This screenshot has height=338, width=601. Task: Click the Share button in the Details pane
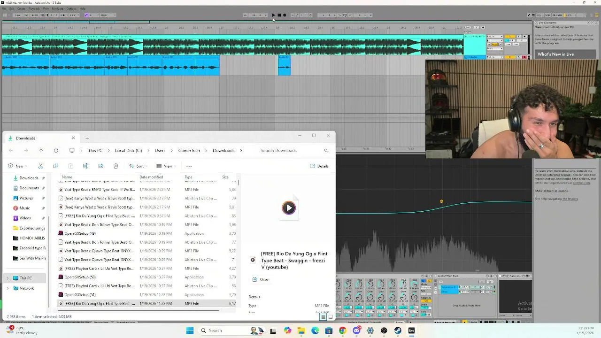pos(261,280)
